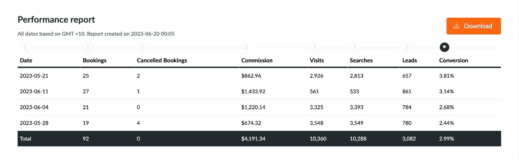Click the Commission column header
Viewport: 519px width, 160px height.
click(257, 61)
